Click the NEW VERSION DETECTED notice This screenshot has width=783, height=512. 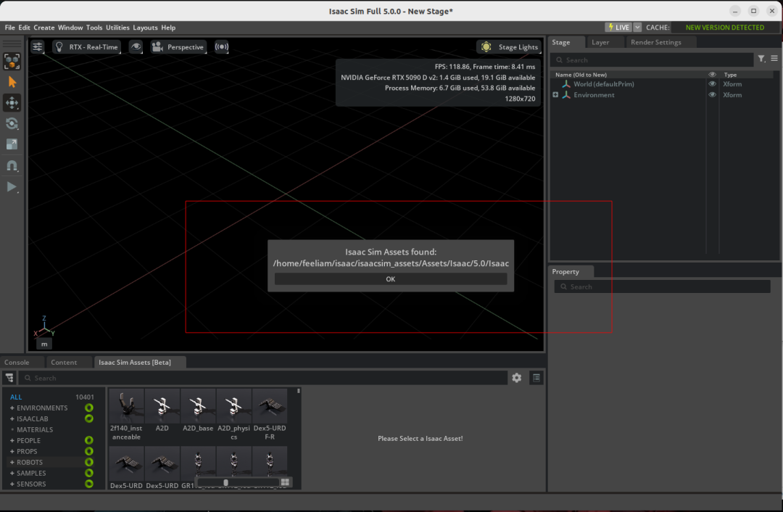[724, 28]
